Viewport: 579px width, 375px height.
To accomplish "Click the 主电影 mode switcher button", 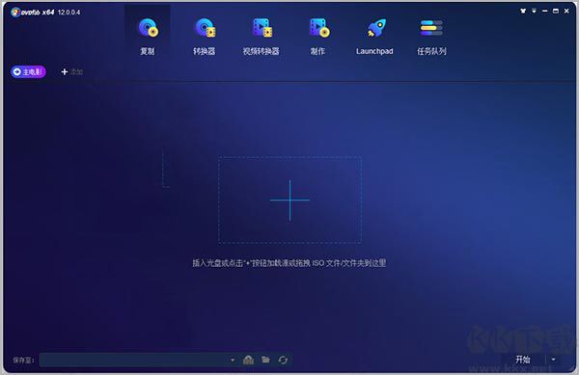I will 28,71.
